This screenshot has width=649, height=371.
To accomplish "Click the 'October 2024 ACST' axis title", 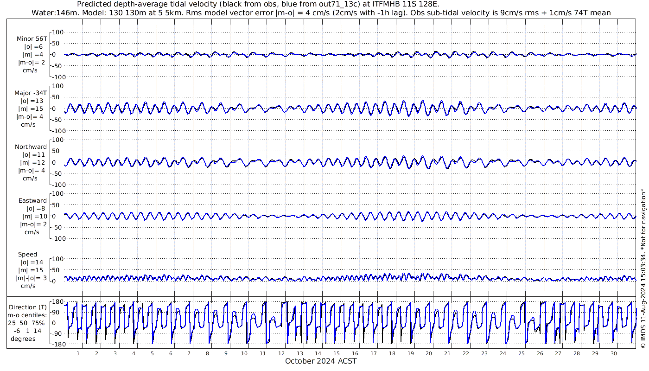I will (321, 361).
